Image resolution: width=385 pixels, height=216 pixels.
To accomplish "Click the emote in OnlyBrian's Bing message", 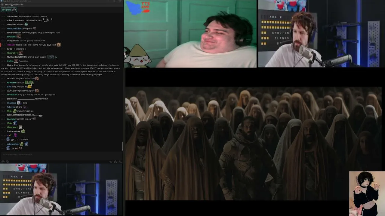I will [19, 103].
